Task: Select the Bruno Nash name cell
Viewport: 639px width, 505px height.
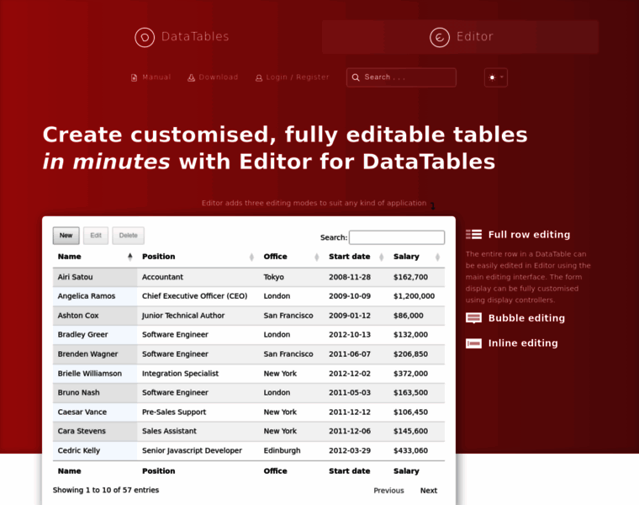Action: 95,393
